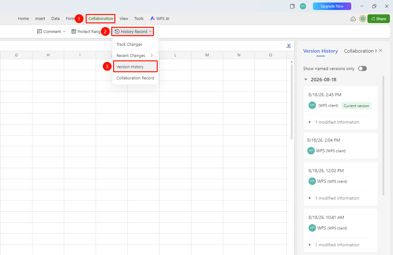Open the dropdown arrow next to Comment
The width and height of the screenshot is (393, 255).
[x=64, y=31]
